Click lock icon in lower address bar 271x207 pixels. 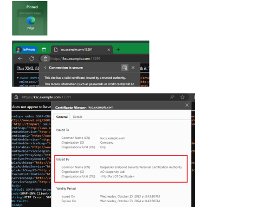coord(16,97)
